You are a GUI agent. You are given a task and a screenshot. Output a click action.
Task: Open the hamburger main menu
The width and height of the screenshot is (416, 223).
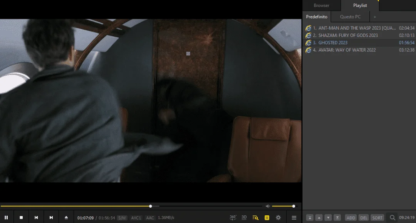point(294,218)
